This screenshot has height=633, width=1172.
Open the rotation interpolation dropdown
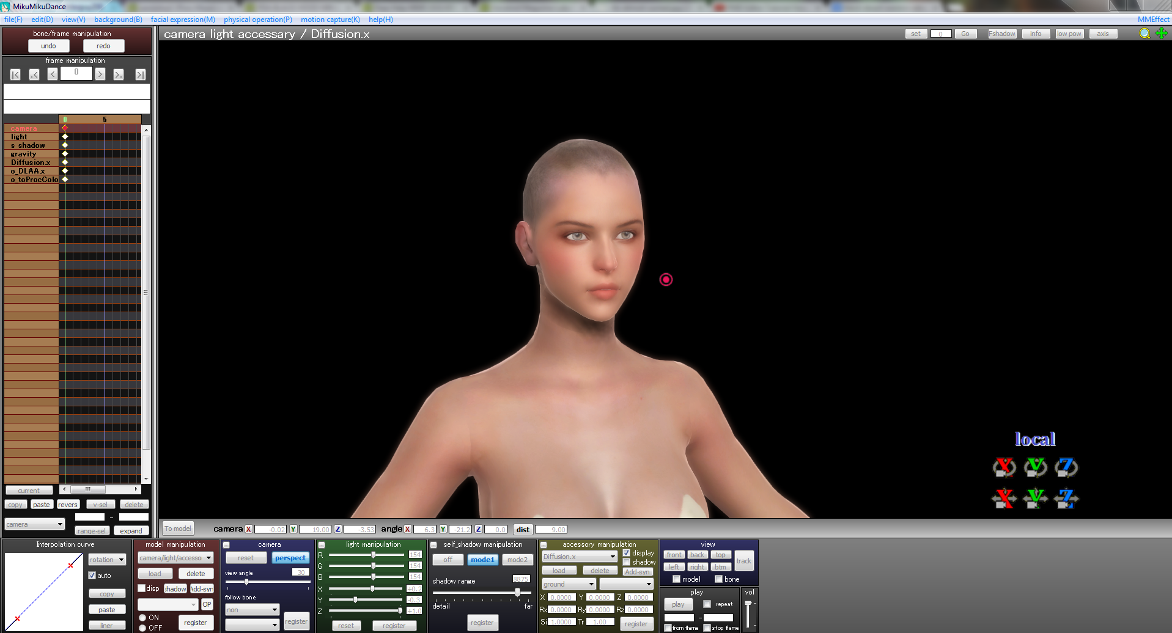(107, 560)
